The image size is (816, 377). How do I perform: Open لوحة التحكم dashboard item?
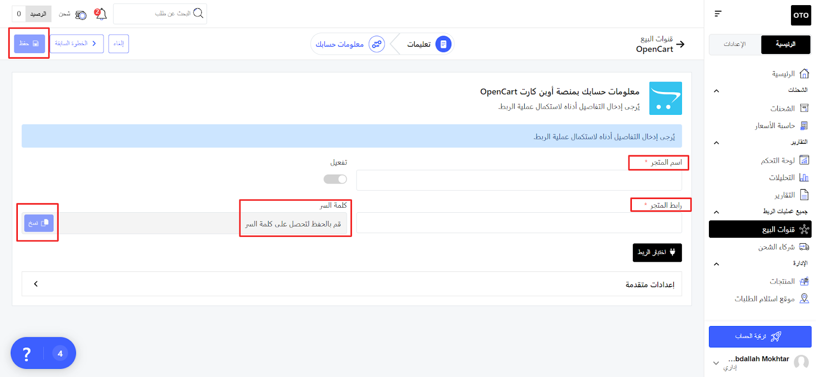[x=785, y=160]
